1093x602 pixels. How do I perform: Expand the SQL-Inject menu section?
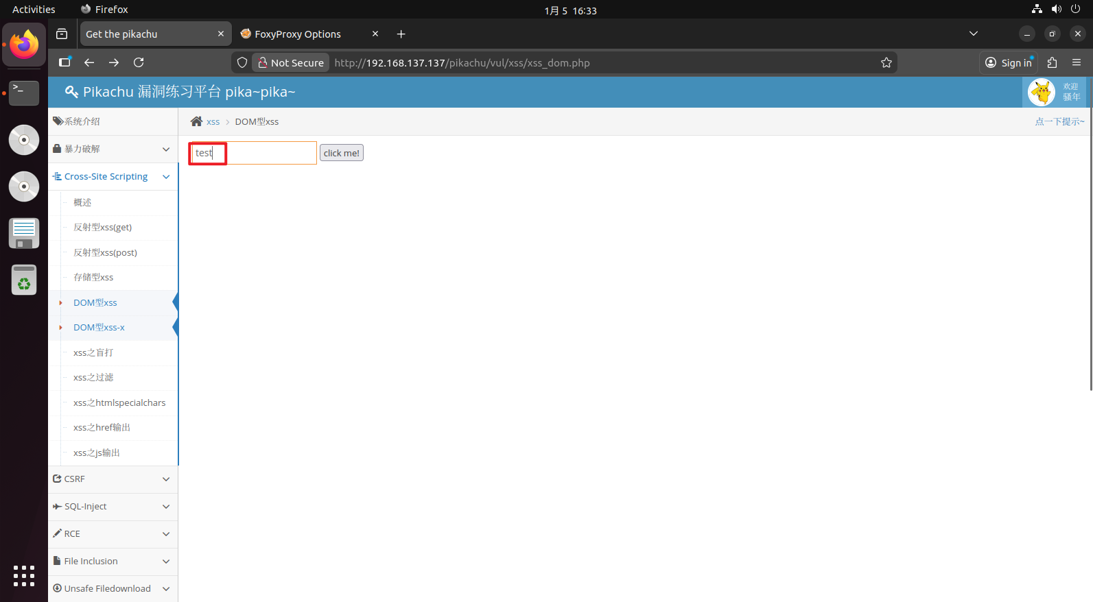pyautogui.click(x=113, y=506)
